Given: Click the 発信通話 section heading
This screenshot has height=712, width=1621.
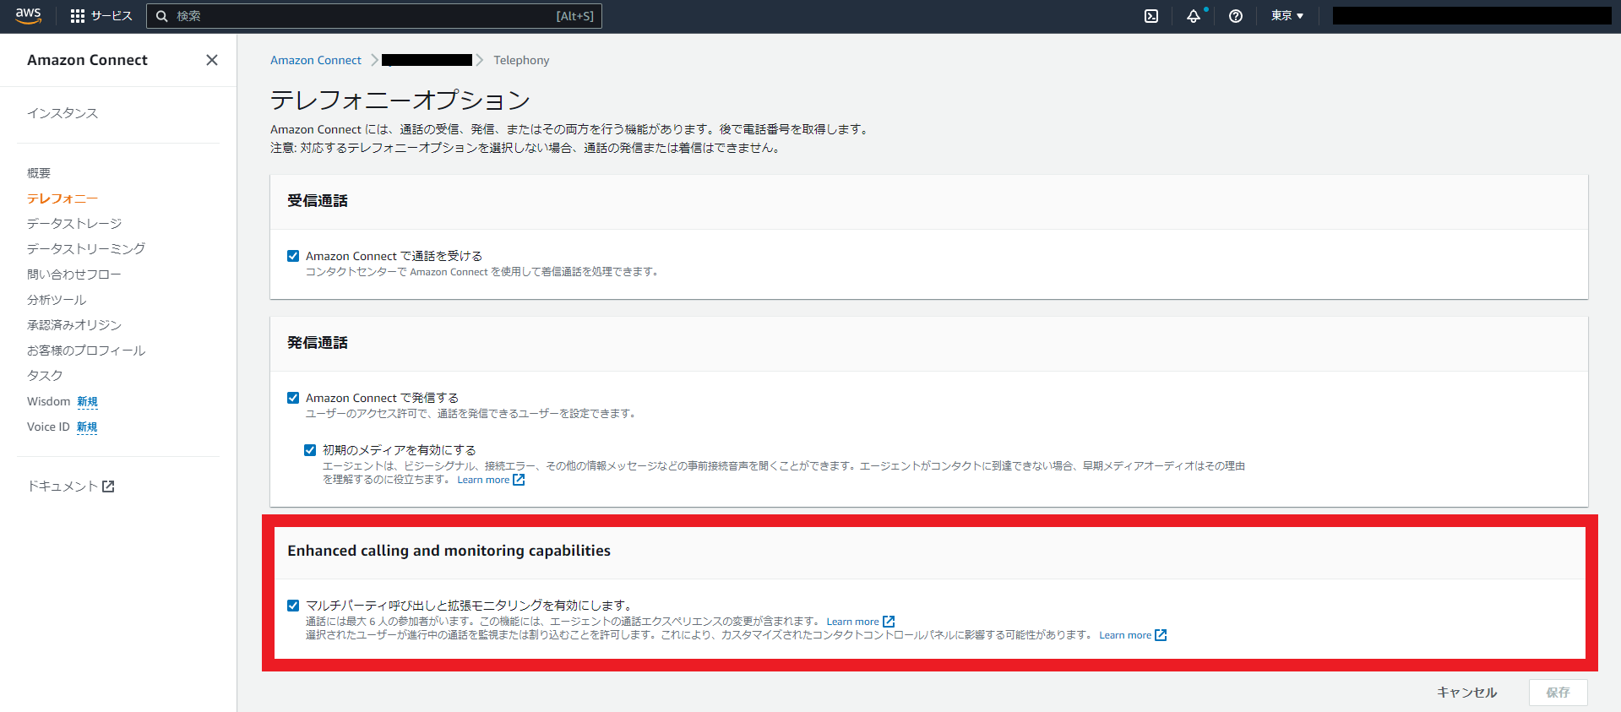Looking at the screenshot, I should 318,343.
